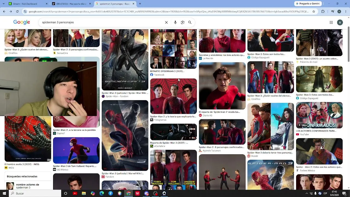This screenshot has width=350, height=197.
Task: Go to the Google logo homepage
Action: click(x=22, y=22)
